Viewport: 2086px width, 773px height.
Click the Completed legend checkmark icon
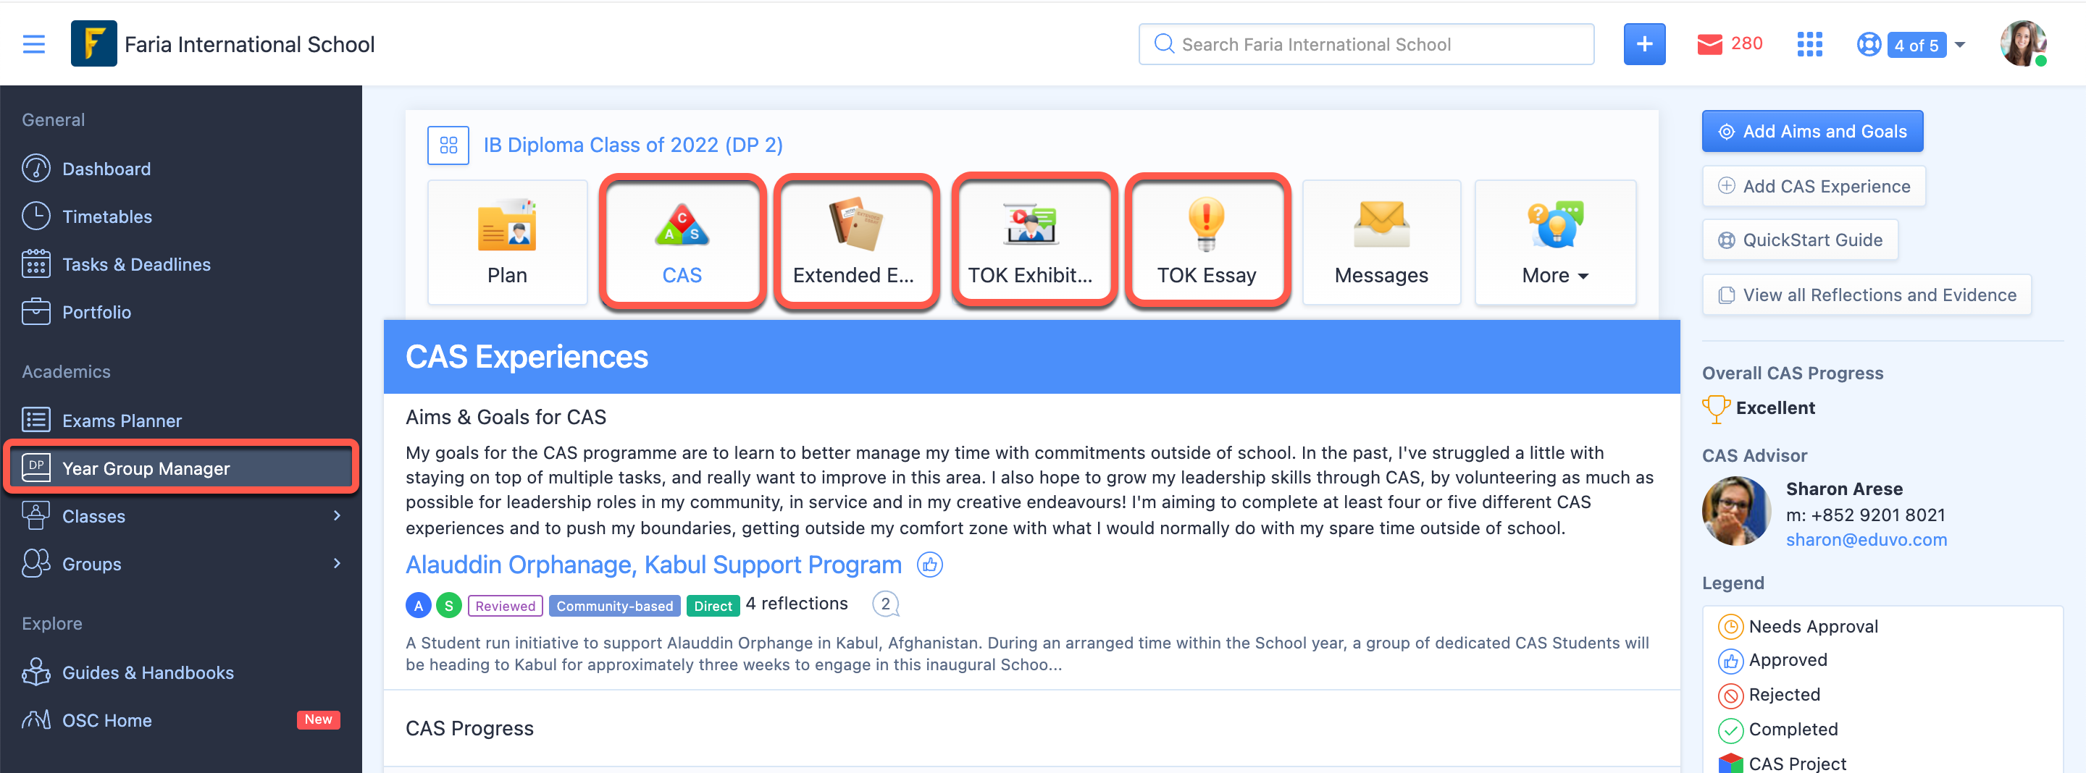pyautogui.click(x=1730, y=730)
